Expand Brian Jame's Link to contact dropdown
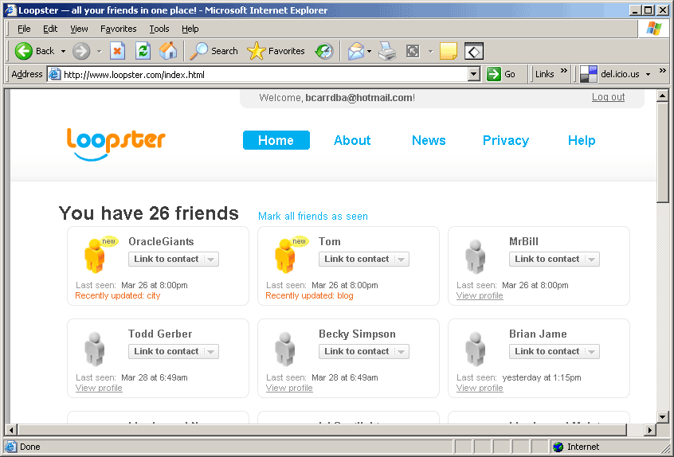 tap(591, 352)
